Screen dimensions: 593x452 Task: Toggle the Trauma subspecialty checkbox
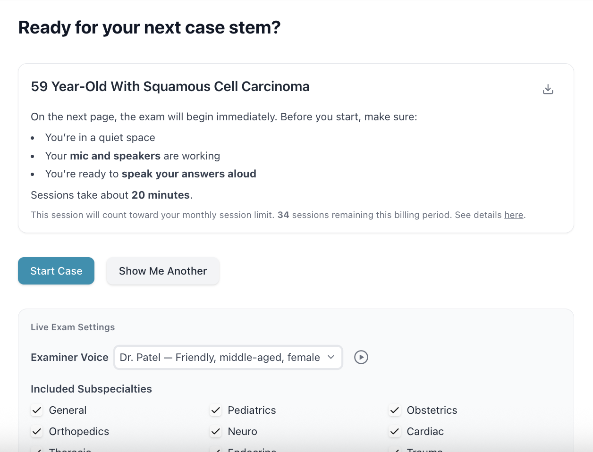click(x=395, y=450)
